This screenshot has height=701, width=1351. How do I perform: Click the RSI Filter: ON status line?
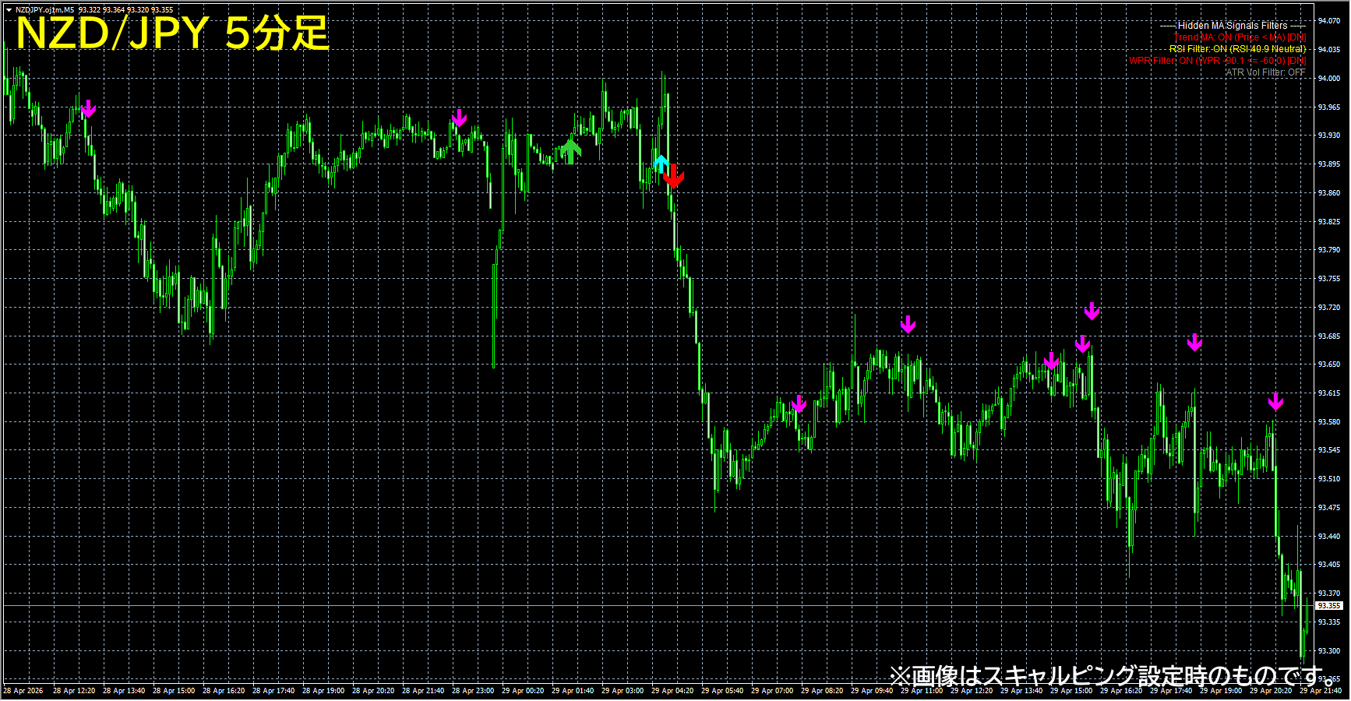click(1237, 49)
